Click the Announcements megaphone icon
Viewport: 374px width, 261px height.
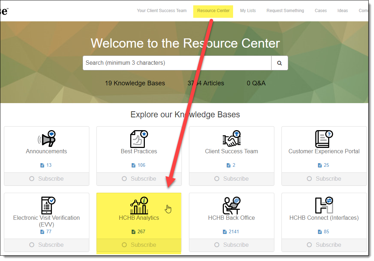pyautogui.click(x=47, y=138)
